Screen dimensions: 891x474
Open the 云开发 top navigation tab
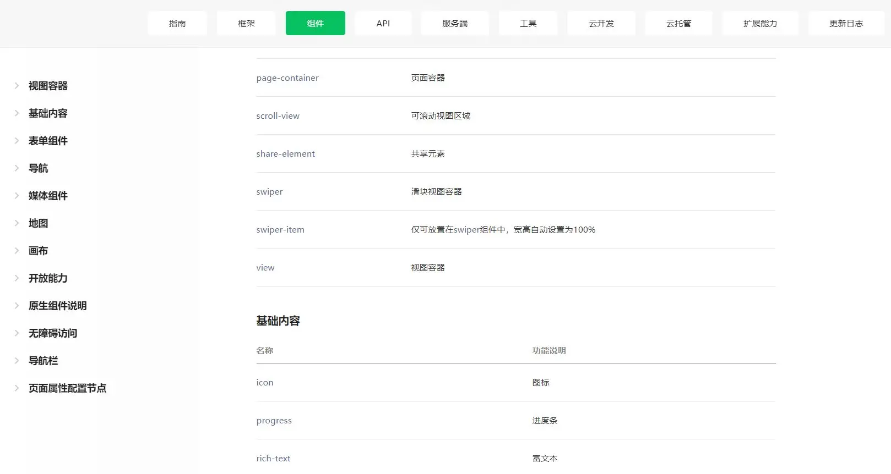[601, 23]
